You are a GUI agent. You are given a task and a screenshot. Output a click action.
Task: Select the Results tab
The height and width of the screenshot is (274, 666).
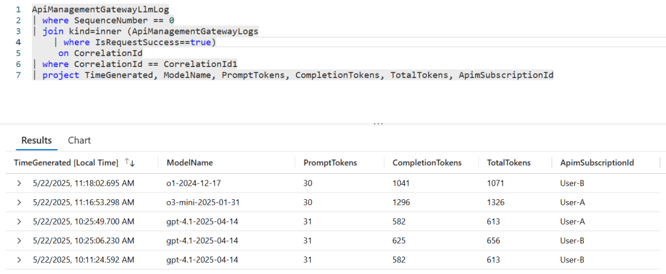(x=36, y=140)
